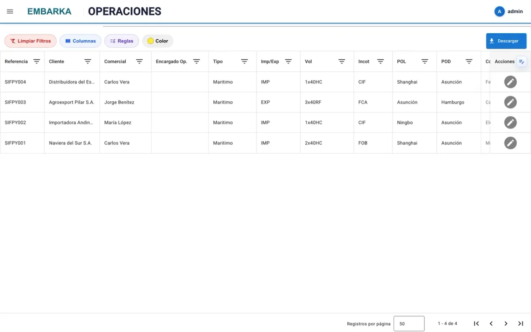
Task: Click the 1 - 4 de 4 counter
Action: pos(447,324)
